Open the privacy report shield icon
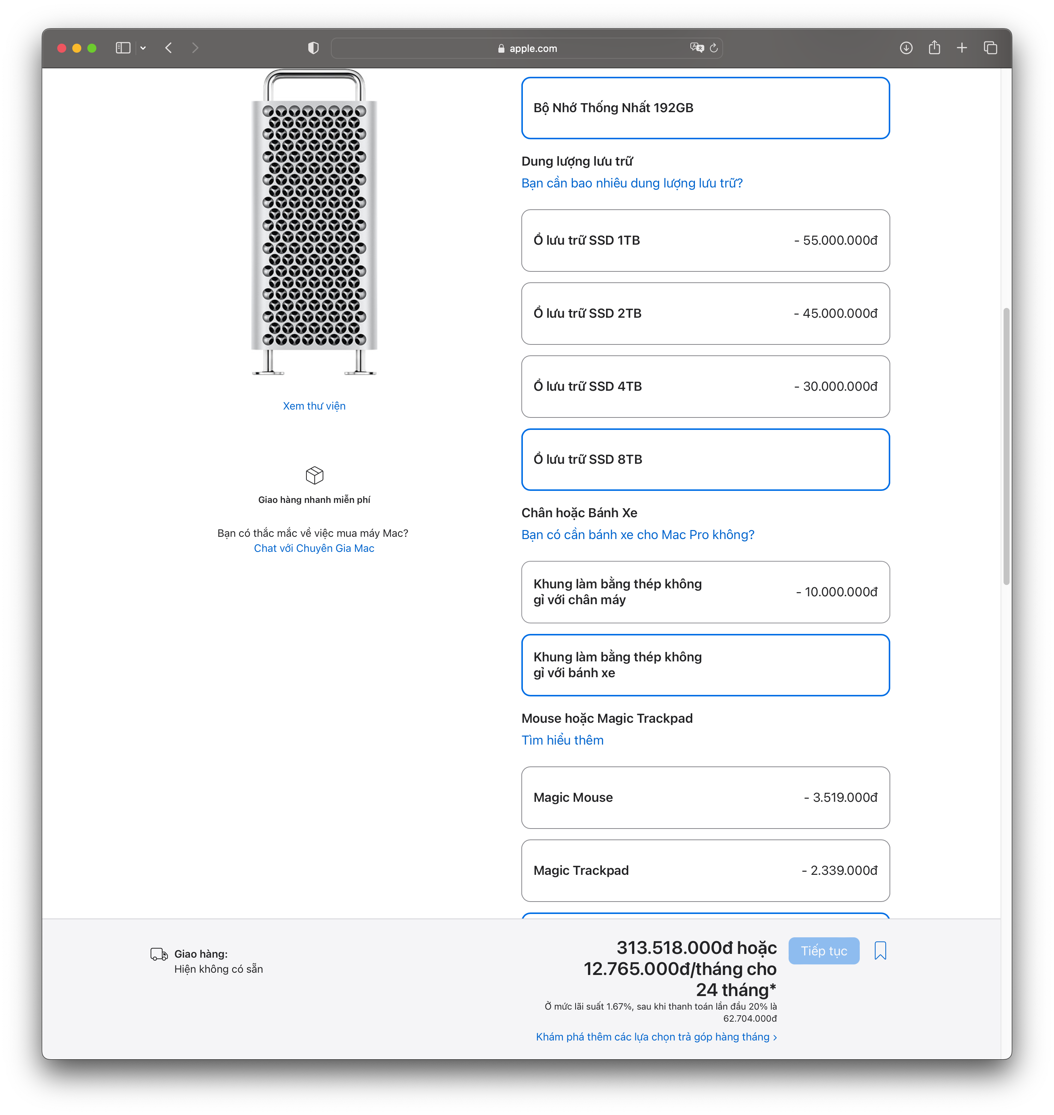Viewport: 1054px width, 1115px height. click(314, 48)
